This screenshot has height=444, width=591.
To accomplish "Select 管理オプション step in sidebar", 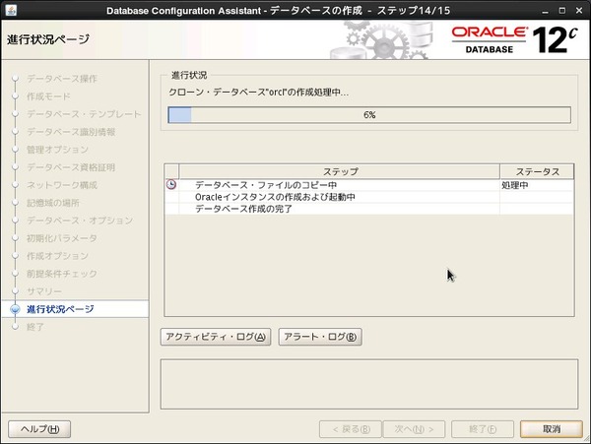I will pos(57,150).
